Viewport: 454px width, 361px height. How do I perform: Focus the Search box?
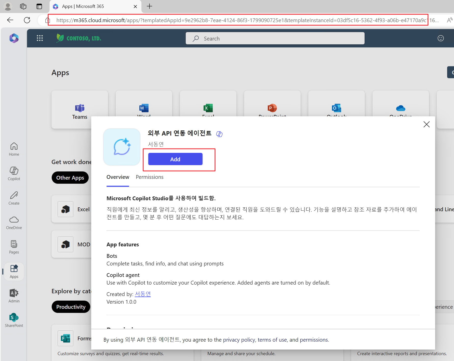(275, 38)
